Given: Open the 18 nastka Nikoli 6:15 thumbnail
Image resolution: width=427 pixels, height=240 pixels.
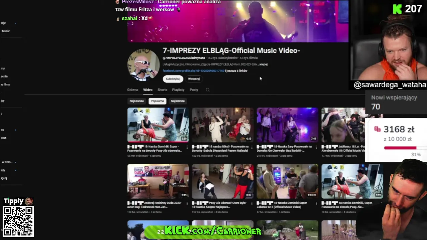Looking at the screenshot, I should tap(223, 125).
